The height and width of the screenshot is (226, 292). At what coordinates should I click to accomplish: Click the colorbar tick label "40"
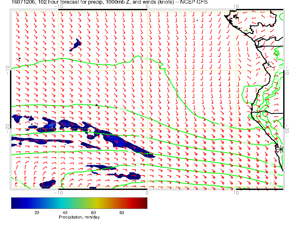(65, 213)
